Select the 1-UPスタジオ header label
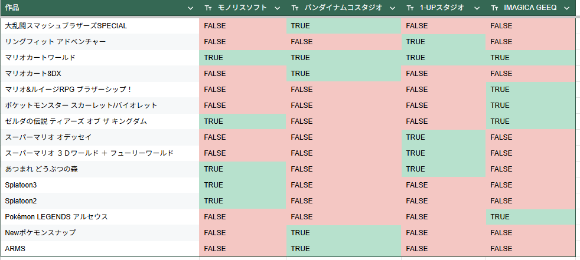 (x=442, y=8)
